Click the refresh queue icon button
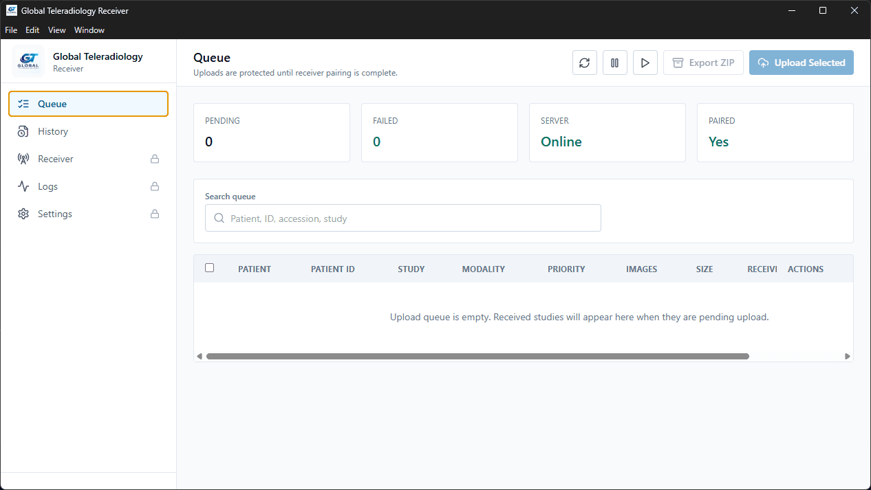871x490 pixels. [585, 63]
